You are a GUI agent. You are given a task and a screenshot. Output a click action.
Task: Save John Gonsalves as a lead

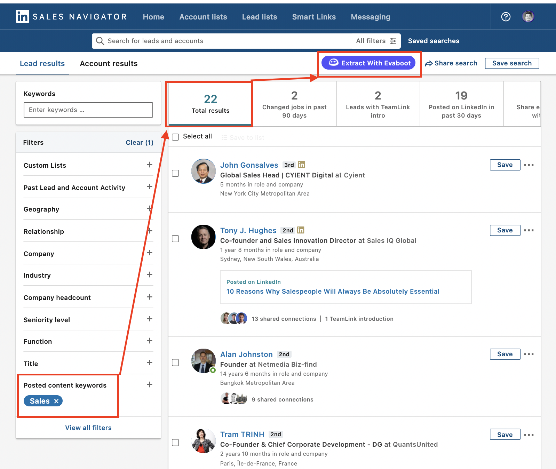[x=505, y=165]
